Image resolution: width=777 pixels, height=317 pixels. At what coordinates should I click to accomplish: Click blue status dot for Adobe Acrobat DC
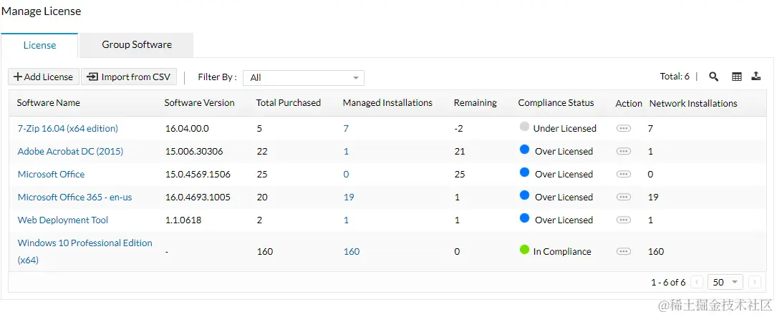point(524,150)
